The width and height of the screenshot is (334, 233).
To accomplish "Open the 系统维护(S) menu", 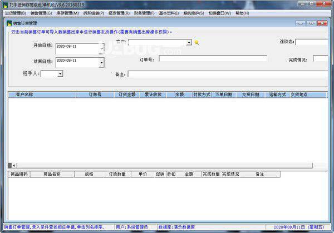I will click(x=194, y=13).
